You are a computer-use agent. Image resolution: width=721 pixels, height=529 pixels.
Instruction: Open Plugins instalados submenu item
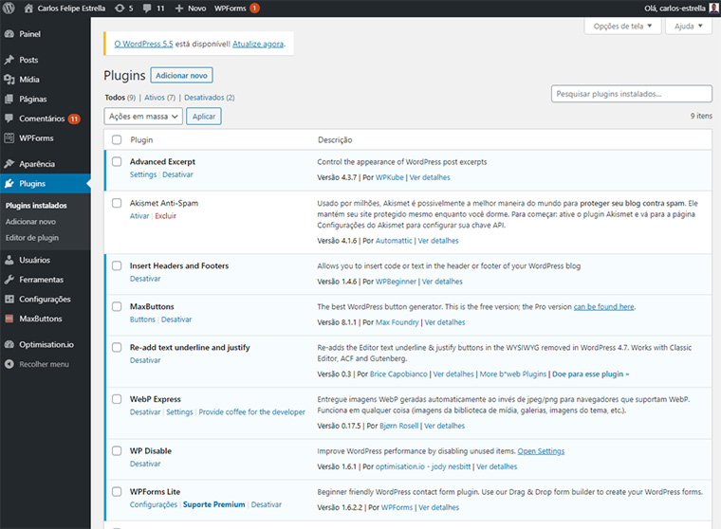pos(36,206)
